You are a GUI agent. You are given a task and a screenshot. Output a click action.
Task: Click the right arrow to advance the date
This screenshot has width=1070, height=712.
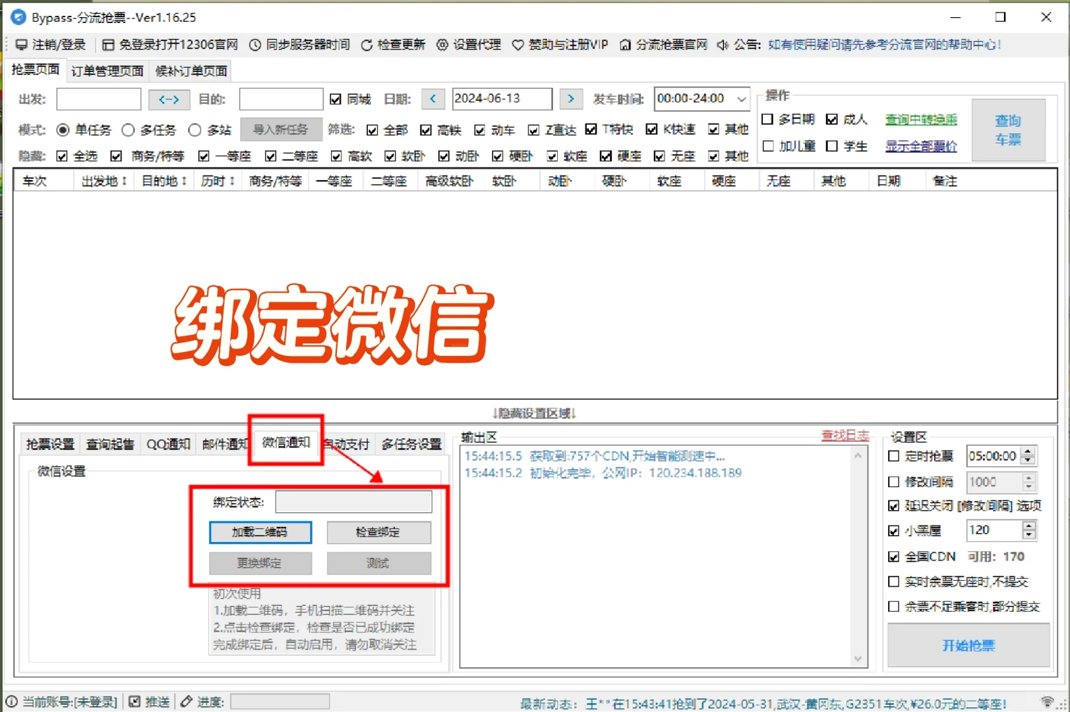[x=571, y=99]
